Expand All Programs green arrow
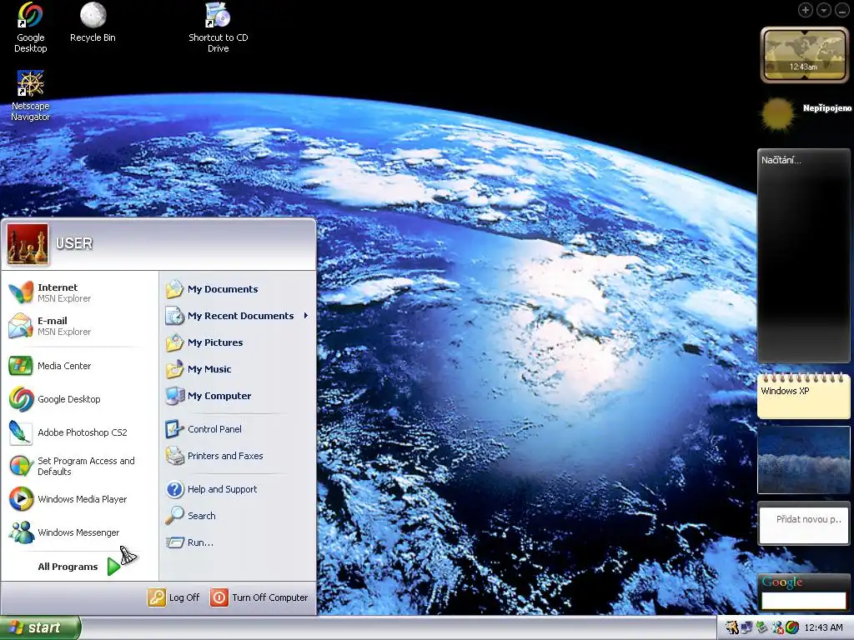 [x=113, y=567]
